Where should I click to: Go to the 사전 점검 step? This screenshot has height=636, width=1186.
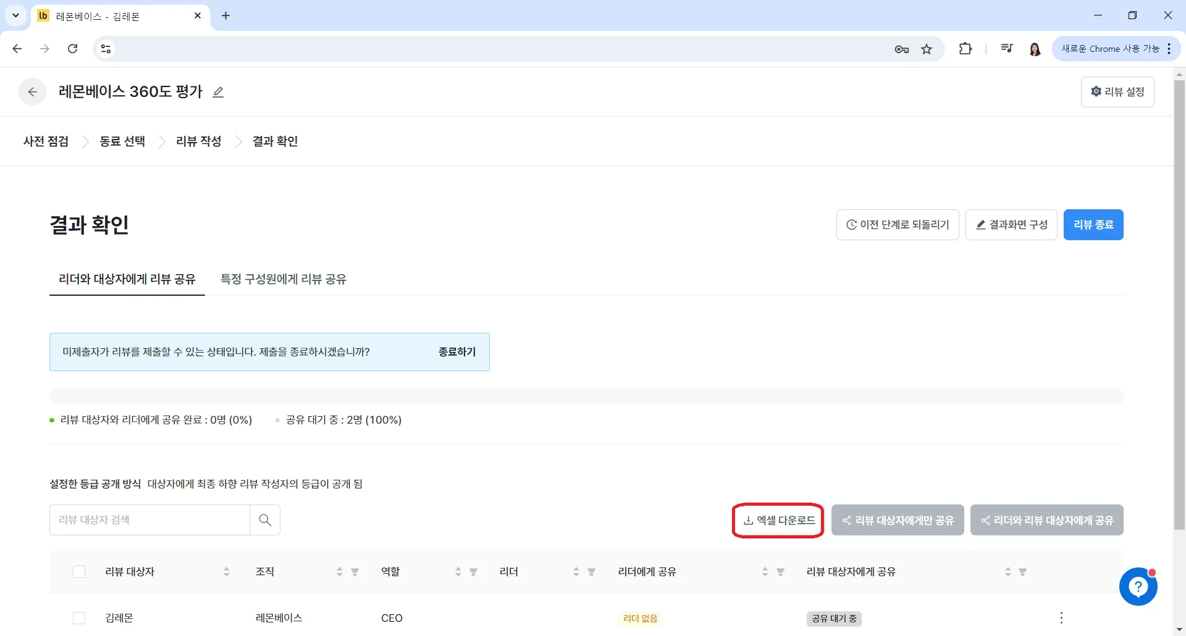click(x=46, y=141)
